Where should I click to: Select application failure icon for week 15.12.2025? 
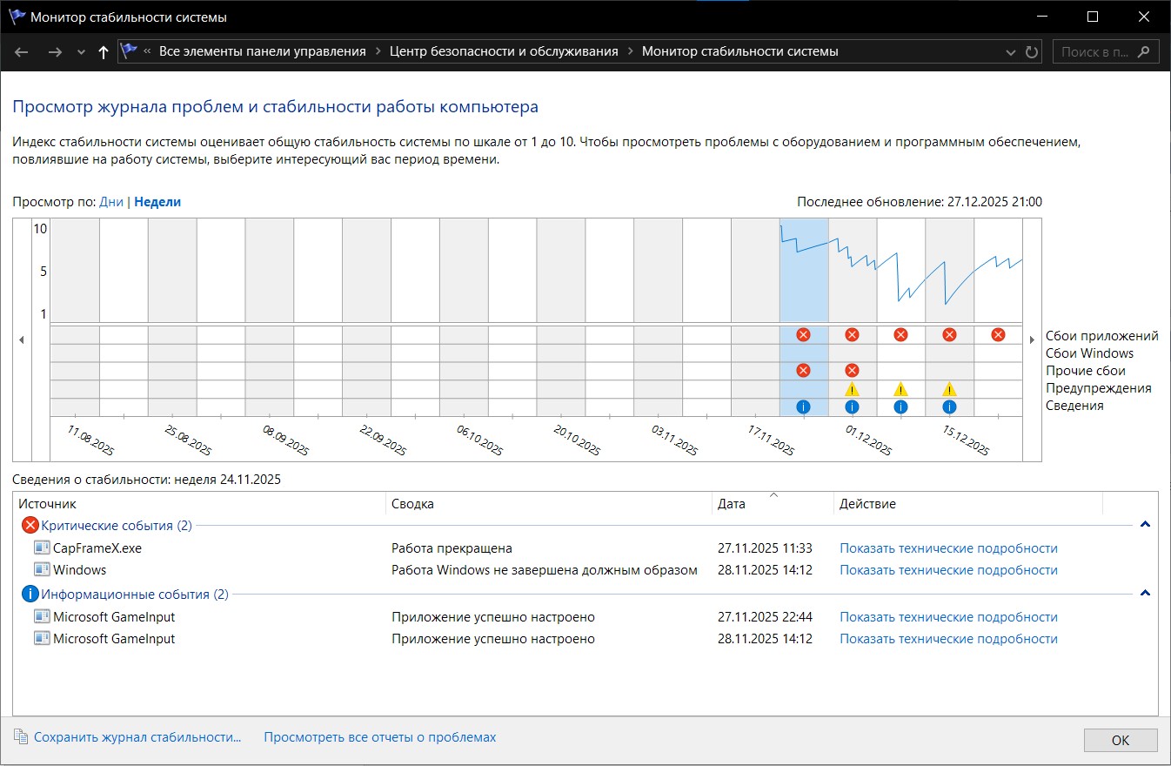pyautogui.click(x=949, y=335)
